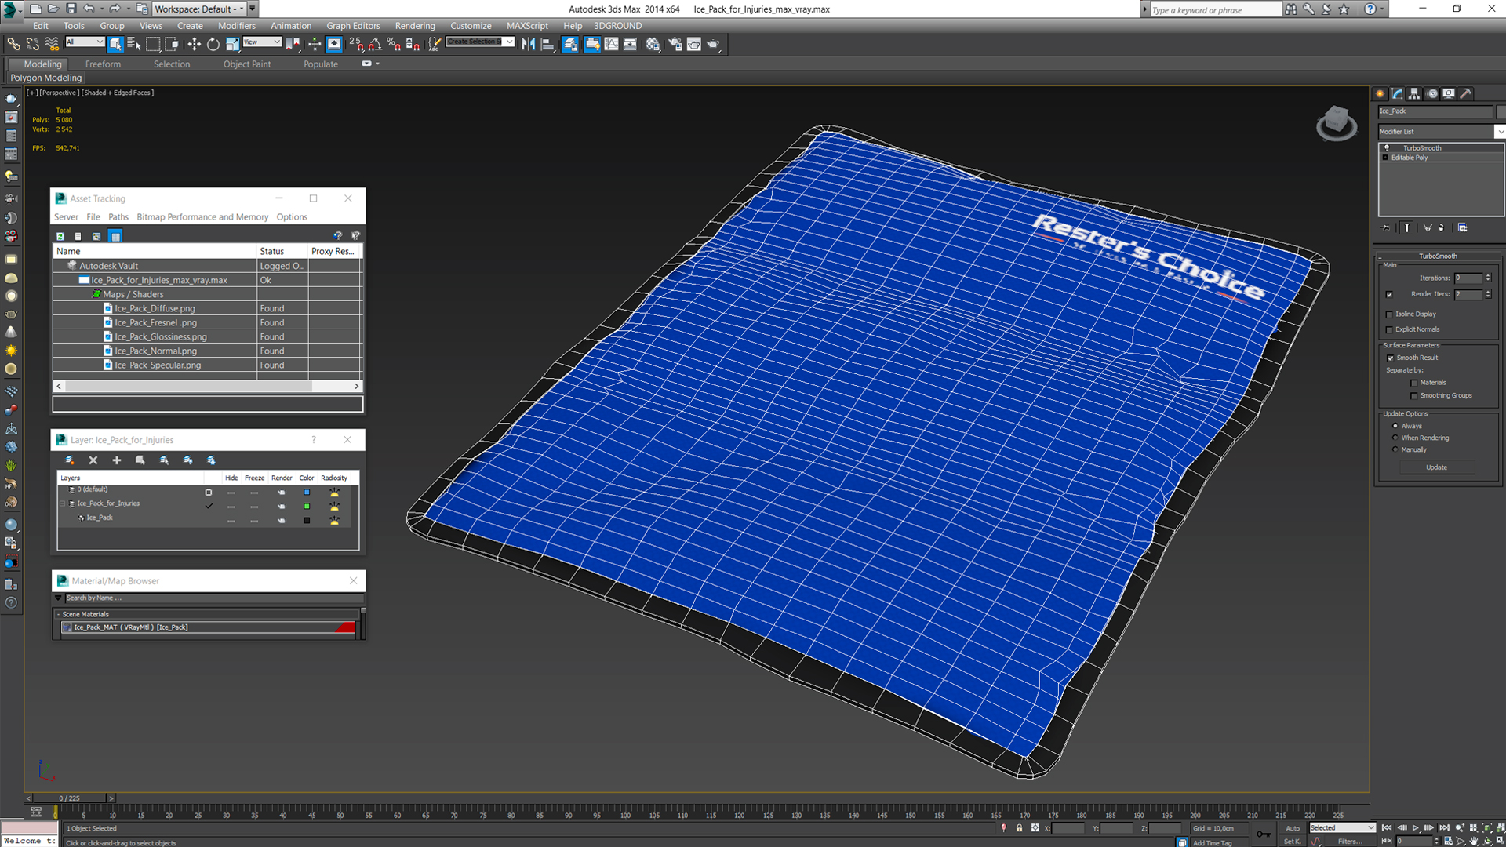Activate the Select Object tool
This screenshot has height=847, width=1506.
coord(115,44)
